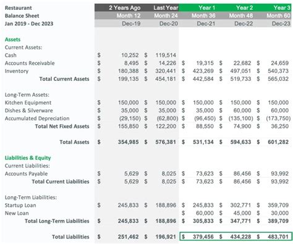Select Total Liabilities value 483,701
The image size is (293, 244).
pyautogui.click(x=278, y=237)
